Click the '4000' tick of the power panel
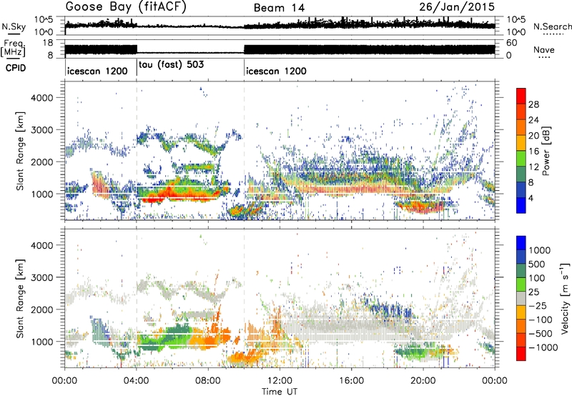The image size is (572, 396). [41, 98]
